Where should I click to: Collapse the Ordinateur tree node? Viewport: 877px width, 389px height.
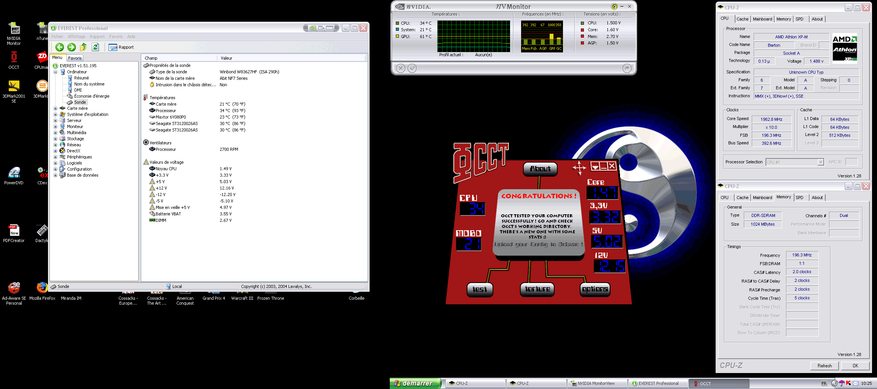click(x=56, y=72)
